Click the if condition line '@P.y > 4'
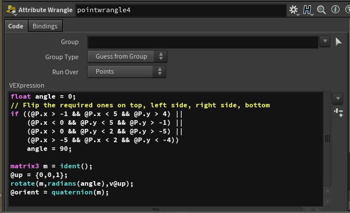This screenshot has height=213, width=350. 97,114
